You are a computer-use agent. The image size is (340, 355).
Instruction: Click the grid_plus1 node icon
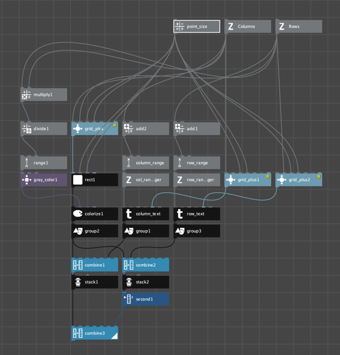pyautogui.click(x=231, y=180)
